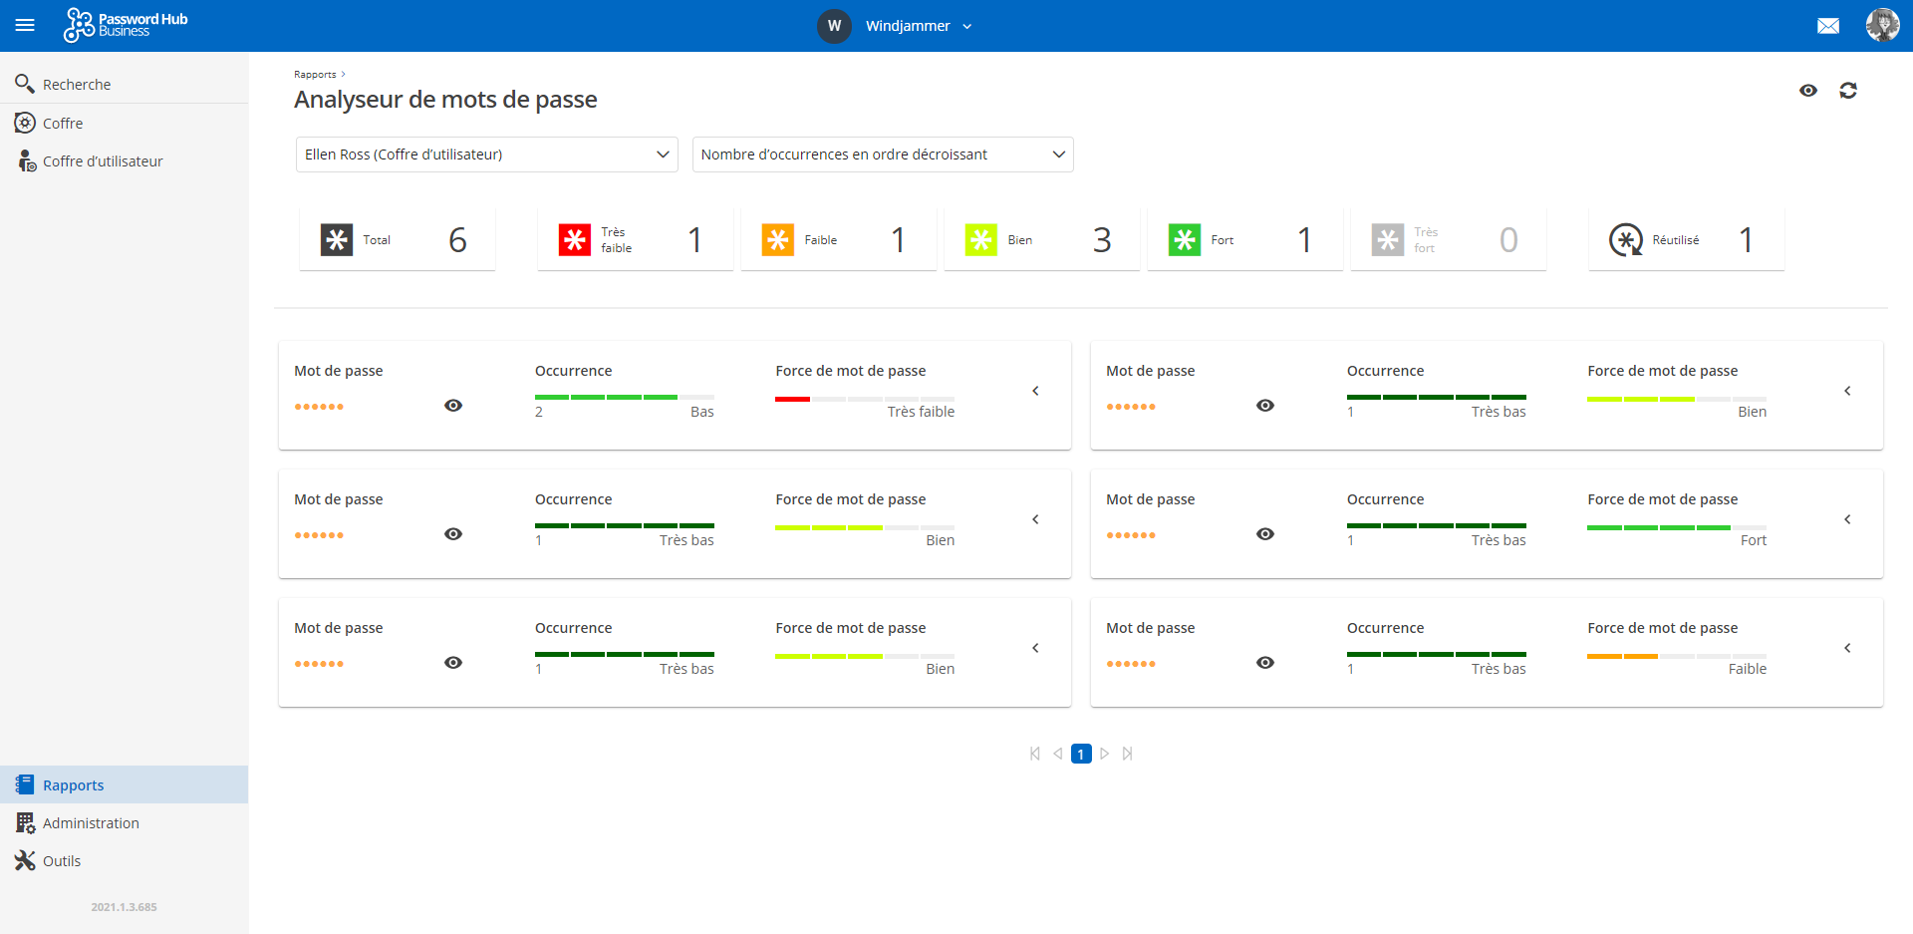Open the occurrence sort order dropdown
Image resolution: width=1913 pixels, height=934 pixels.
(882, 155)
